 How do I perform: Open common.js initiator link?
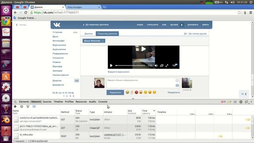[115, 135]
